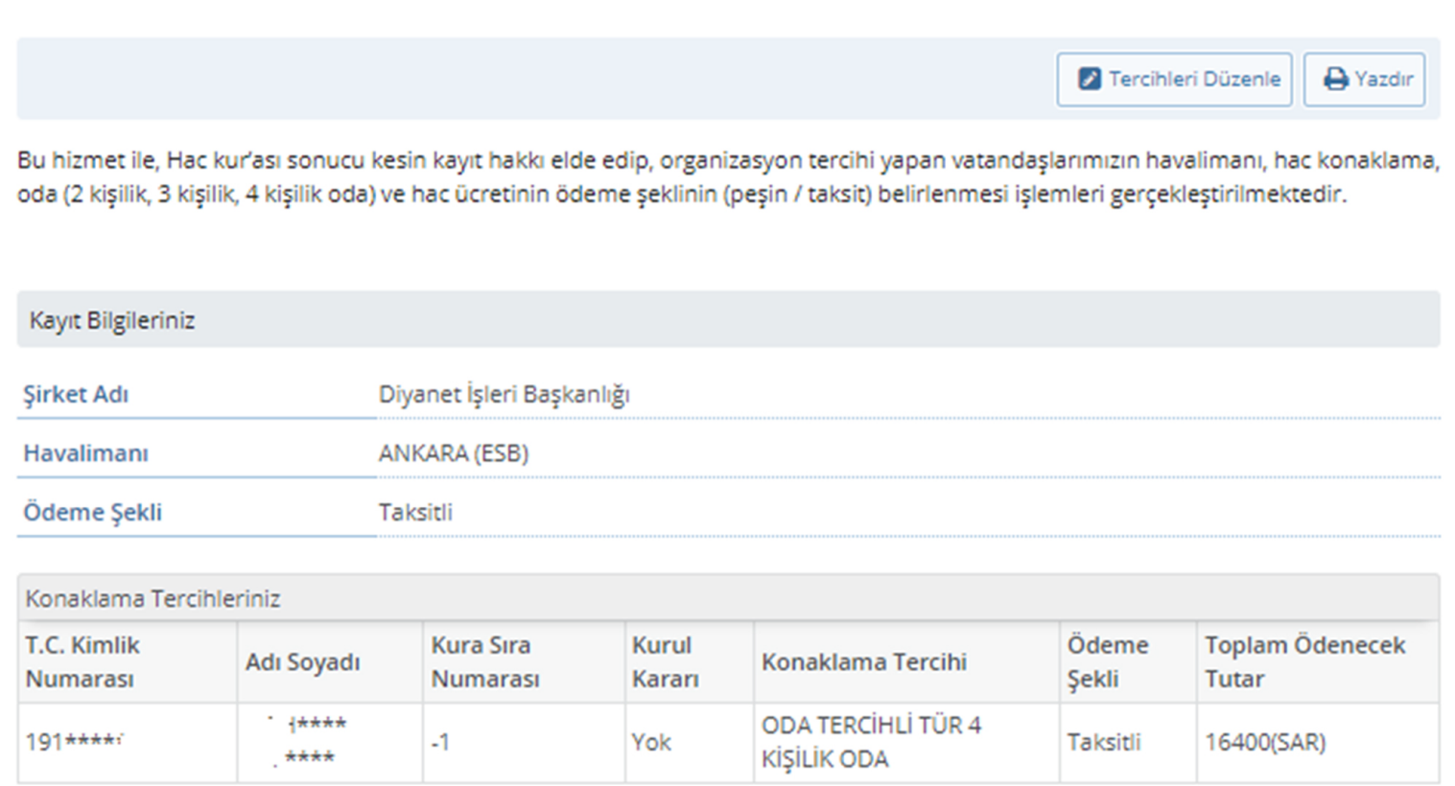Screen dimensions: 1455x786
Task: Click the Konaklama Tercihleriniz table title
Action: [153, 599]
